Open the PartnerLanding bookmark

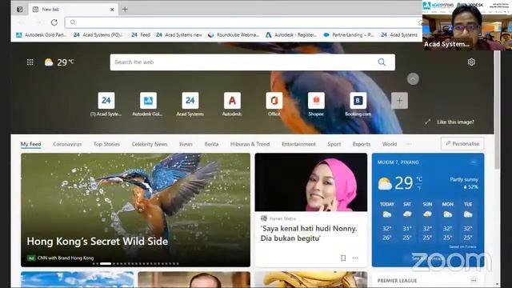349,34
